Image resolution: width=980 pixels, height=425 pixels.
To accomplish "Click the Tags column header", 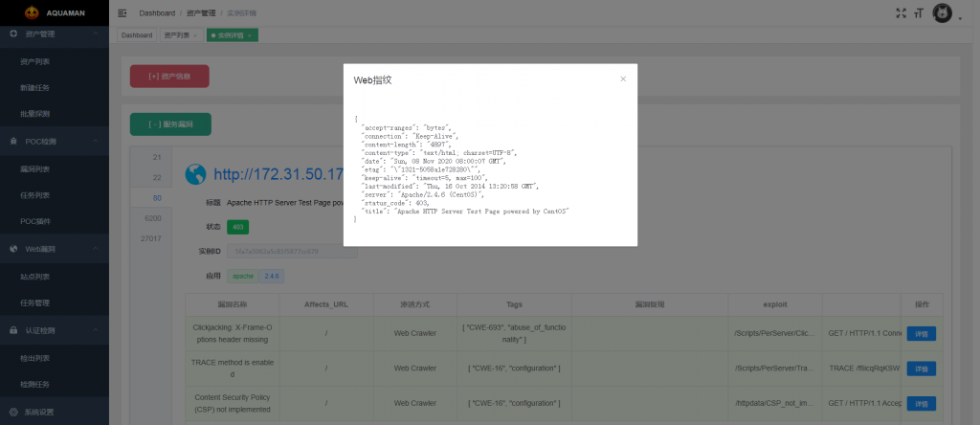I will pos(514,305).
